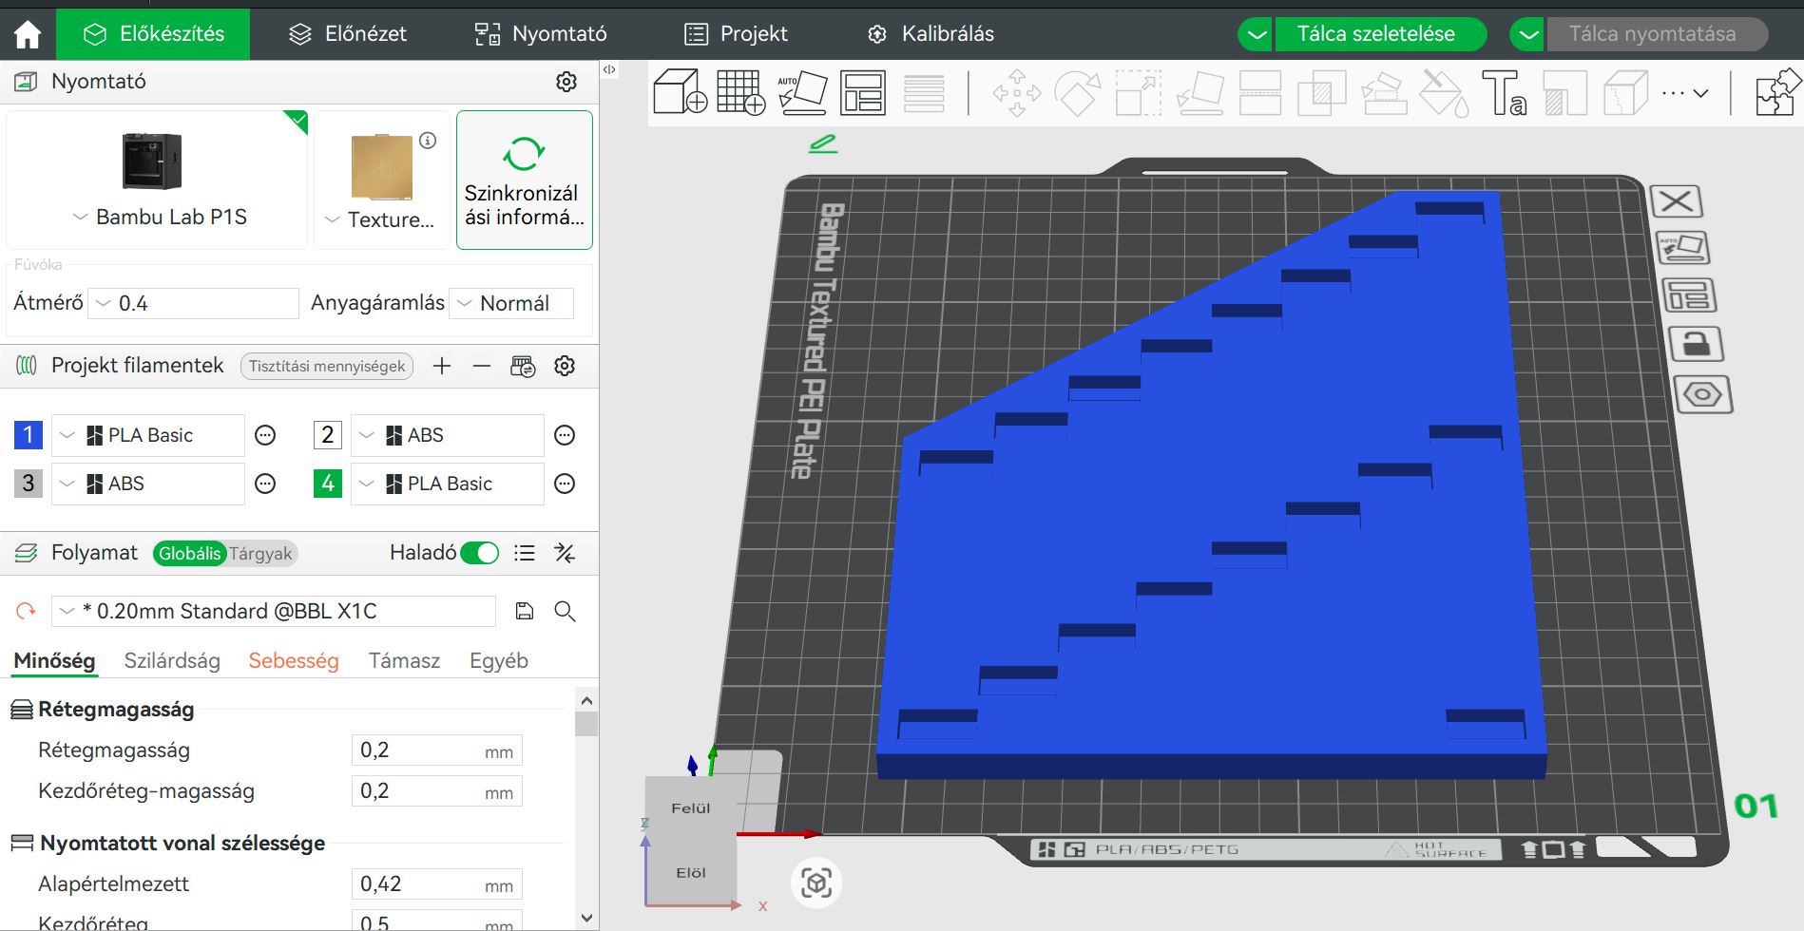Expand the Anyagáramlás Normál dropdown
This screenshot has height=931, width=1804.
[x=511, y=303]
